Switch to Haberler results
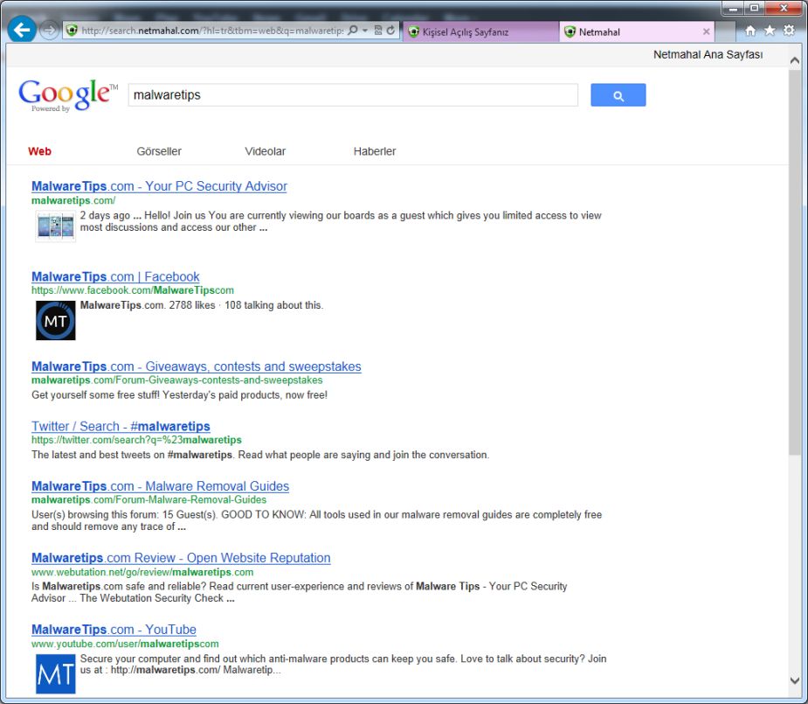This screenshot has width=808, height=704. click(375, 151)
